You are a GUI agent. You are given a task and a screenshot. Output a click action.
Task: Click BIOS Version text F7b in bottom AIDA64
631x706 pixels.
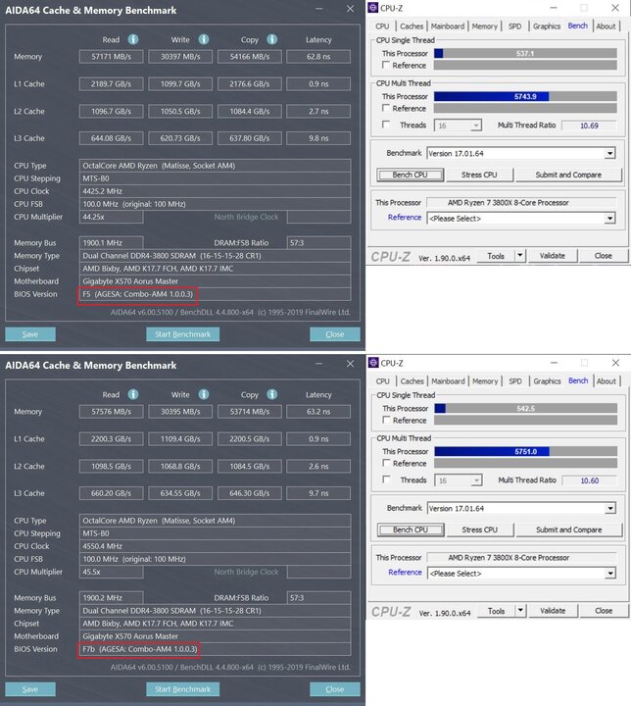139,649
